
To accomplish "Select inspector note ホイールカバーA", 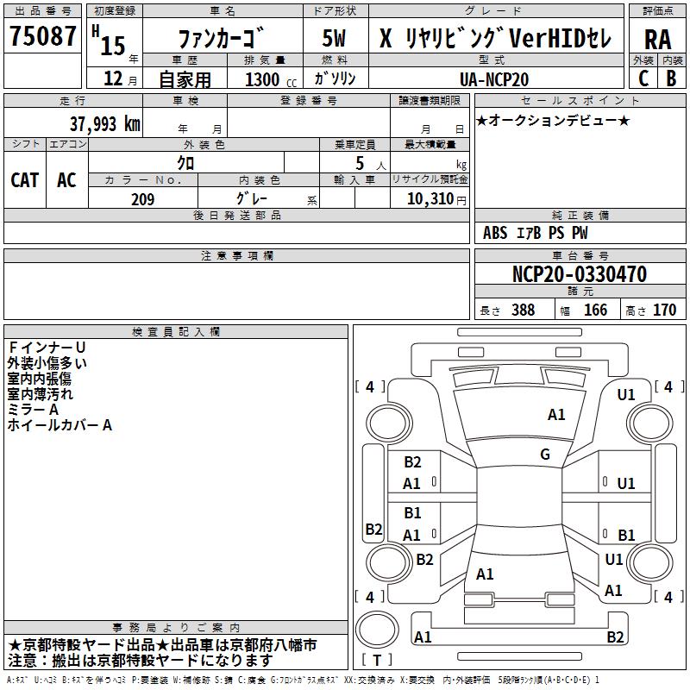I will pyautogui.click(x=60, y=424).
